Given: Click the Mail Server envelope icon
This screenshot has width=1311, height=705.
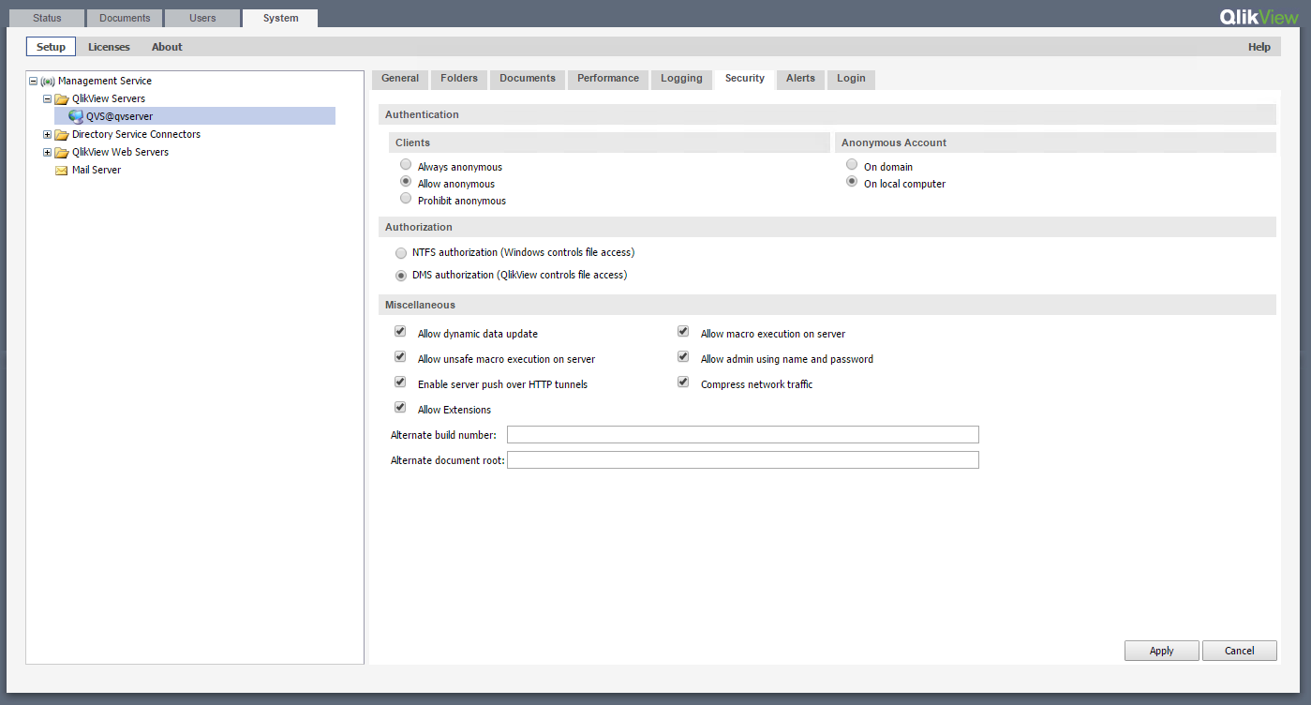Looking at the screenshot, I should (62, 171).
